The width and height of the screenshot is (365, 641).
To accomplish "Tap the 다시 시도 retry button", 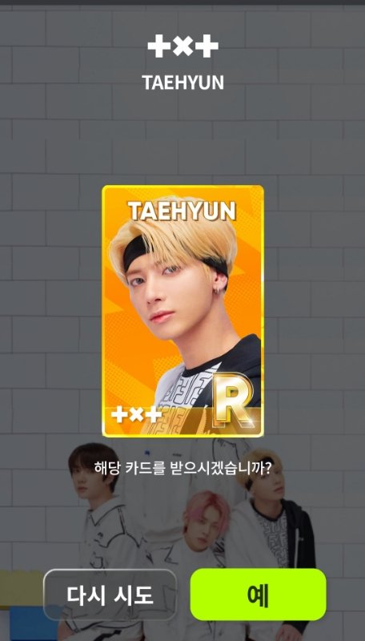I will tap(110, 595).
